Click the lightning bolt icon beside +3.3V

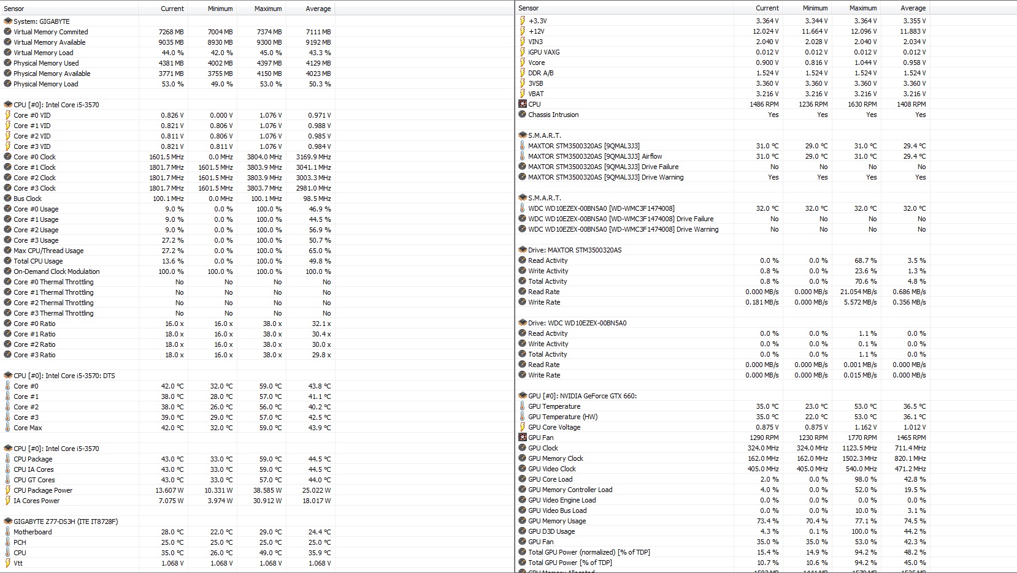pyautogui.click(x=522, y=21)
